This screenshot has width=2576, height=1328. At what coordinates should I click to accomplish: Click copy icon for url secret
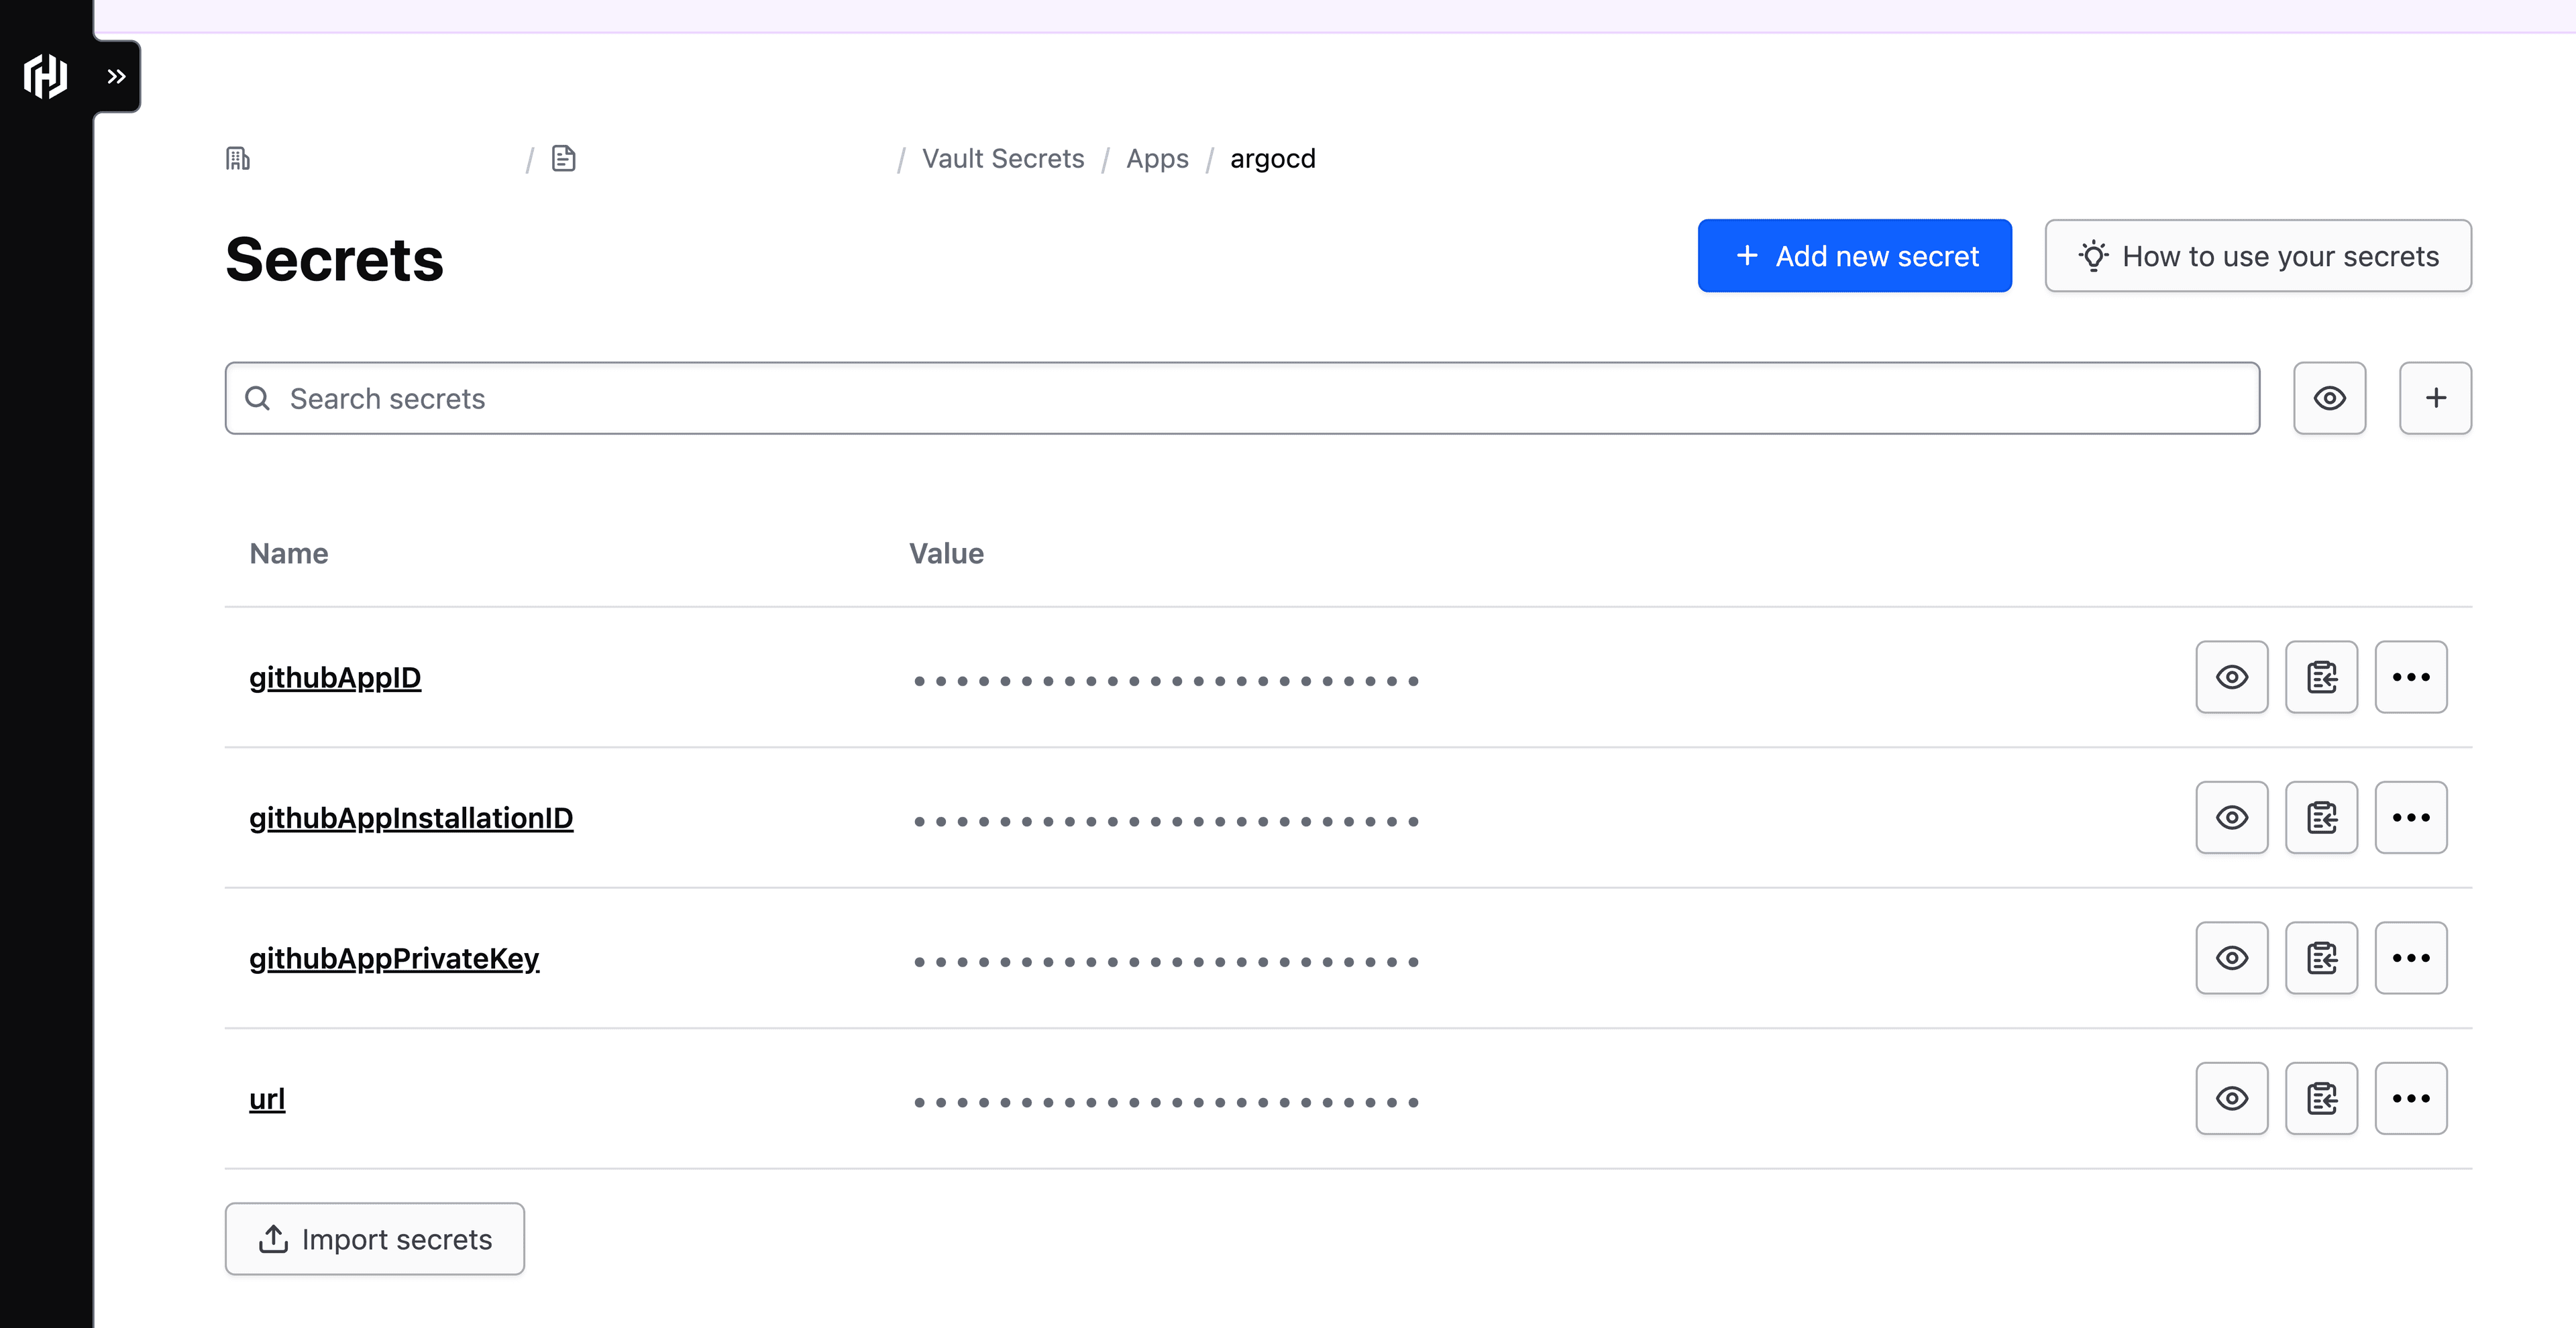pyautogui.click(x=2322, y=1098)
